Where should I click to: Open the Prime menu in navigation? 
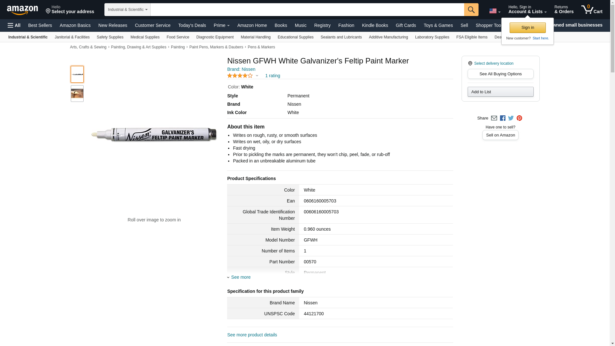pos(221,25)
